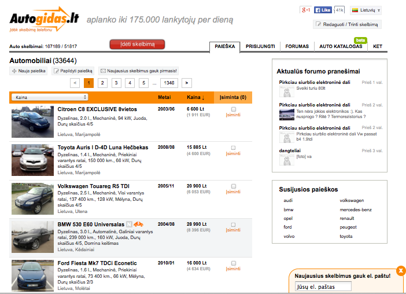The image size is (406, 294).
Task: Search related term ford
Action: tap(287, 227)
